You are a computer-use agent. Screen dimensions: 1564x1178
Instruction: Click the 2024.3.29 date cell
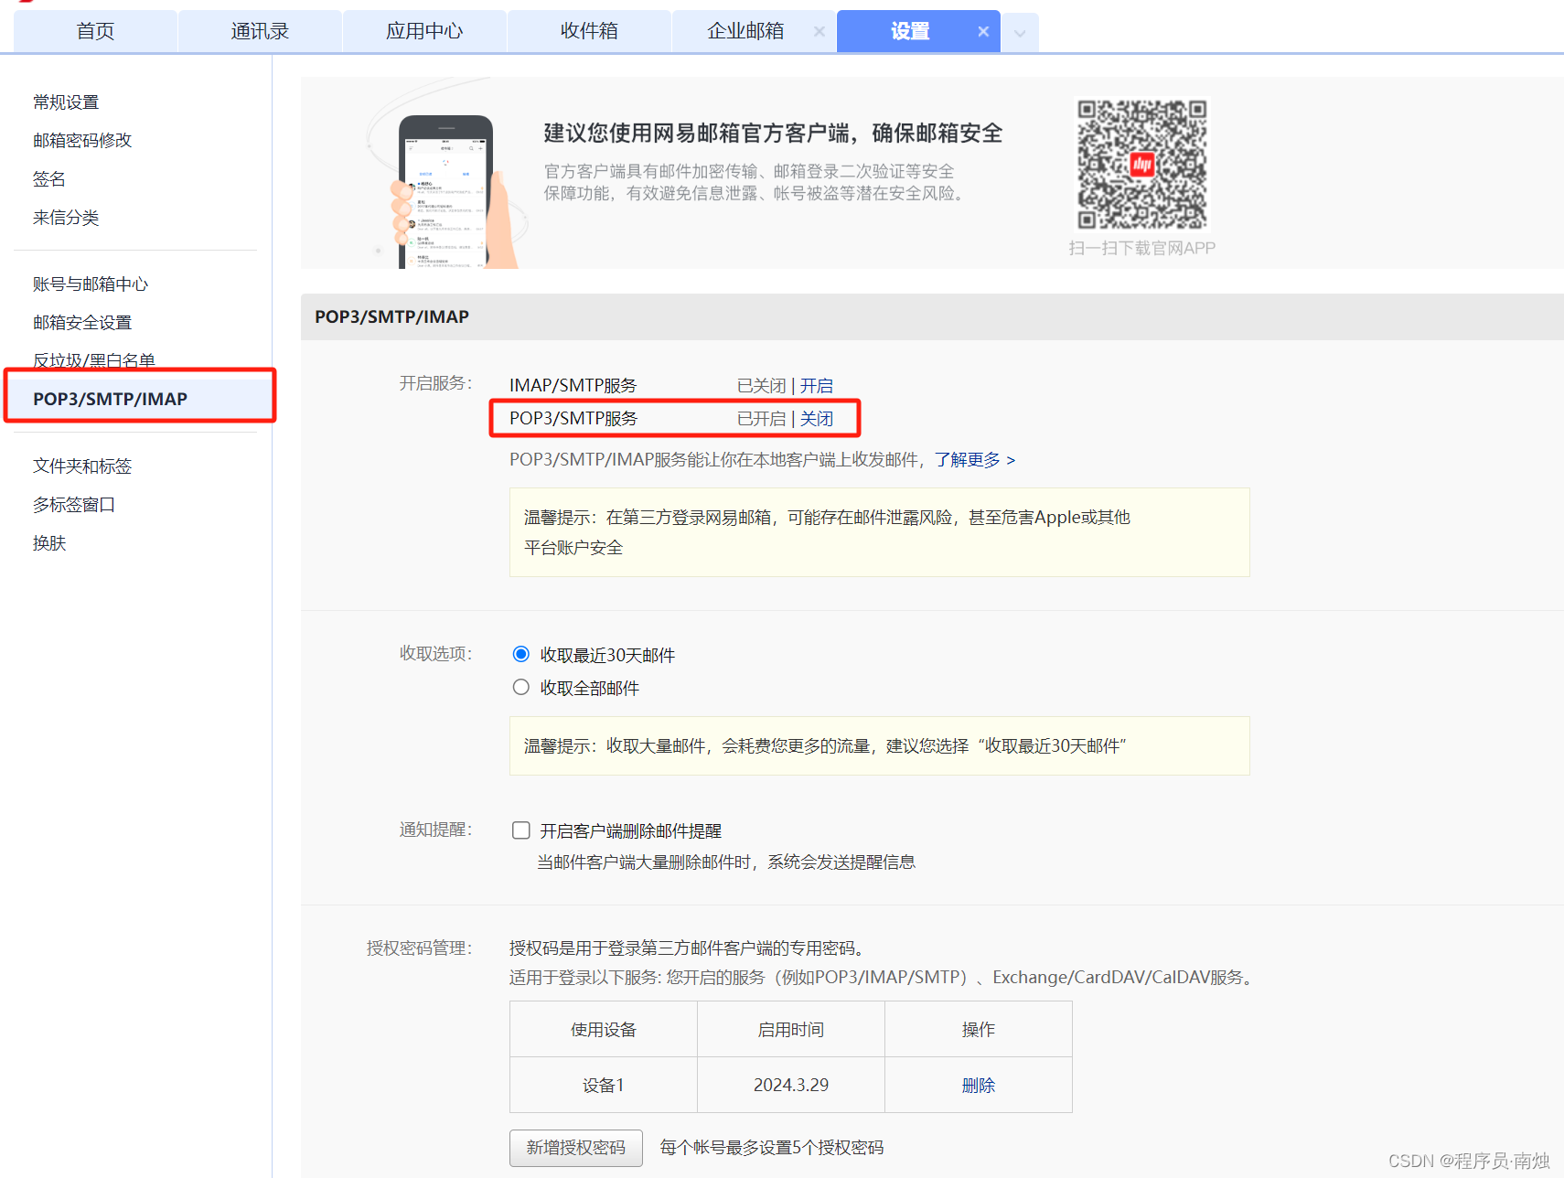click(791, 1086)
